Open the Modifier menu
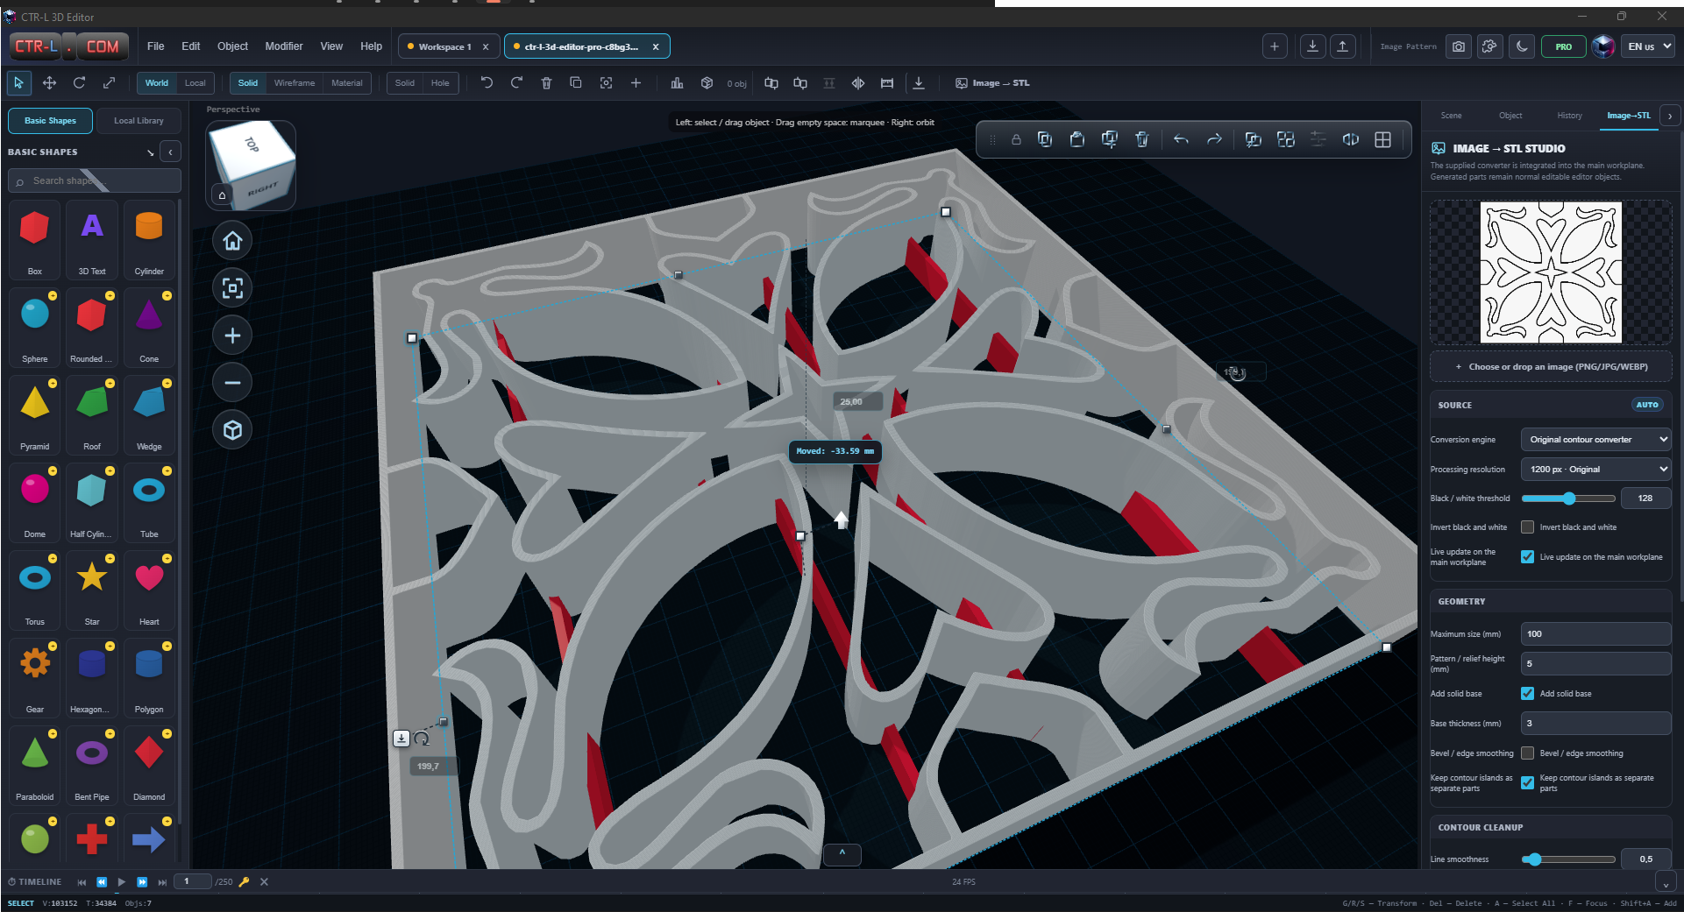The width and height of the screenshot is (1684, 912). [x=284, y=46]
